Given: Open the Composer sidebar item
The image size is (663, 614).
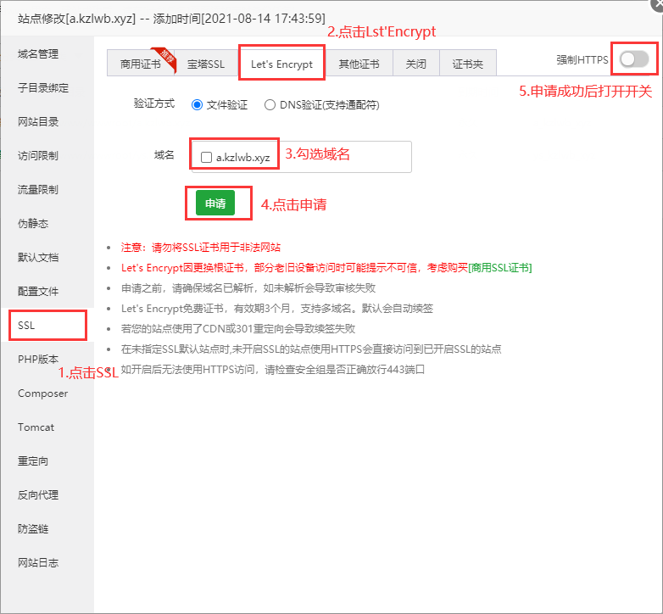Looking at the screenshot, I should [42, 394].
